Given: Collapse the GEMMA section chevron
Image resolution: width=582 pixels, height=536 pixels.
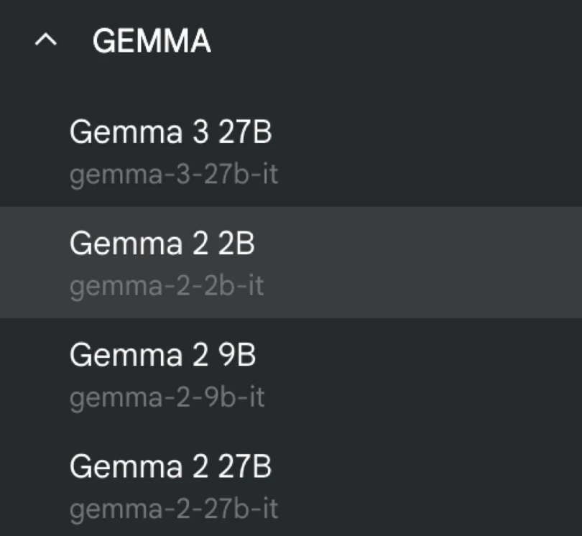Looking at the screenshot, I should pos(45,42).
